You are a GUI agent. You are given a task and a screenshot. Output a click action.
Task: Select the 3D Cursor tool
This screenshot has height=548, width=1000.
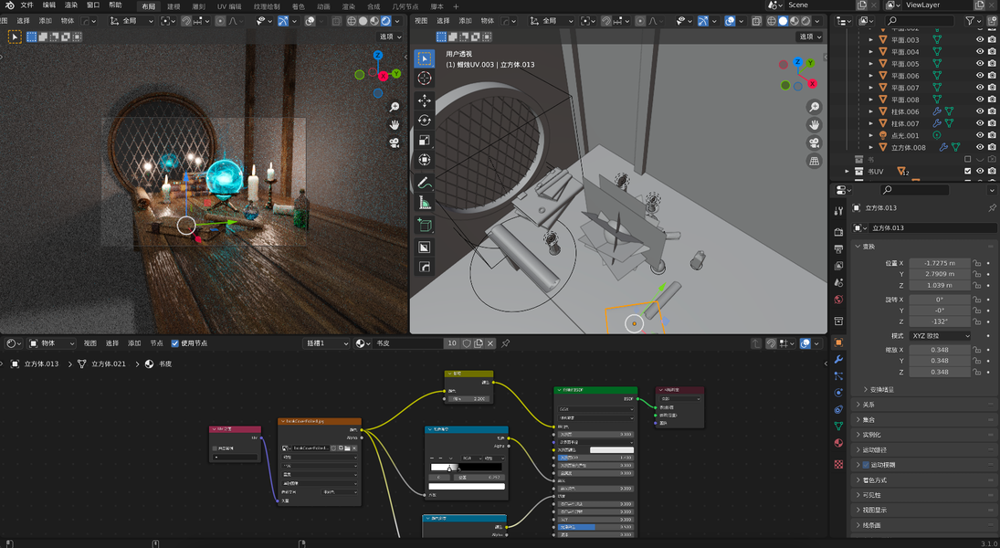coord(424,79)
